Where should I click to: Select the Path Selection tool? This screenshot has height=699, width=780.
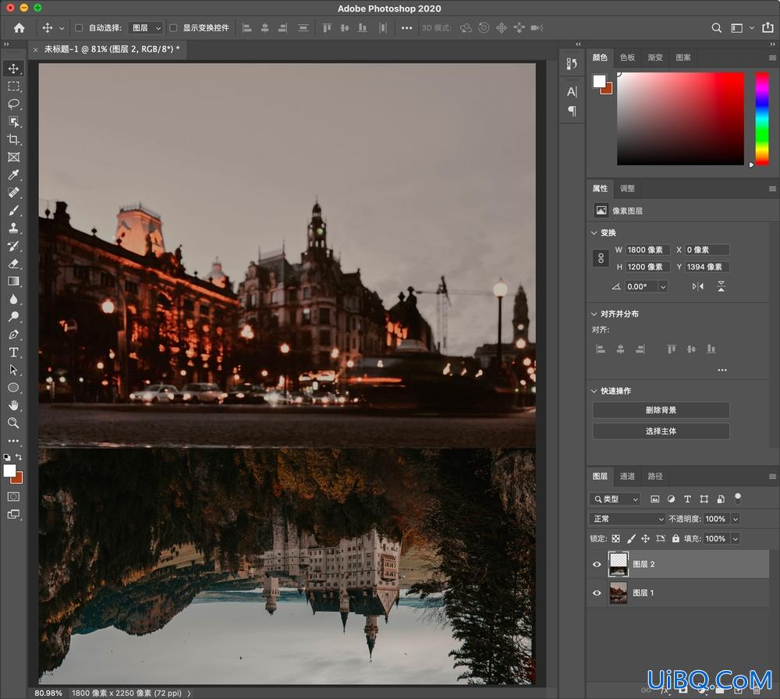click(x=13, y=370)
